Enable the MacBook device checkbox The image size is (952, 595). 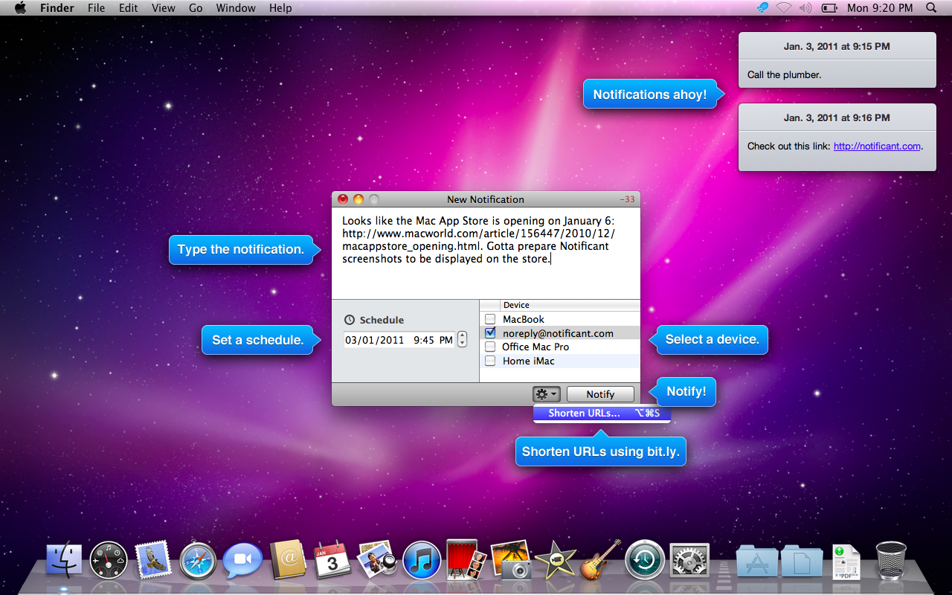pos(490,319)
